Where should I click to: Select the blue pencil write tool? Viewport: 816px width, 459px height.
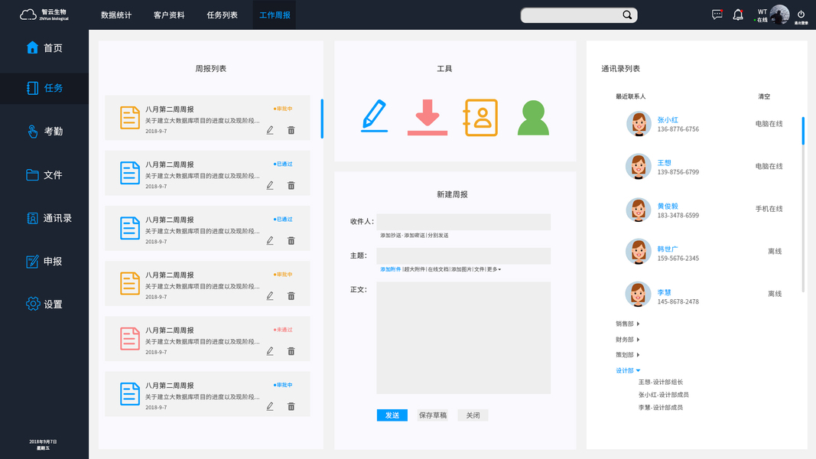click(x=374, y=116)
